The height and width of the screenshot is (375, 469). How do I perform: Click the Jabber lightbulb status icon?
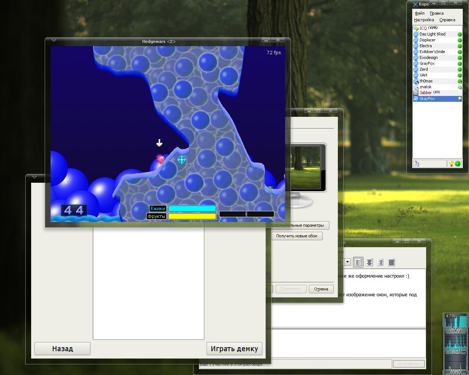[451, 164]
